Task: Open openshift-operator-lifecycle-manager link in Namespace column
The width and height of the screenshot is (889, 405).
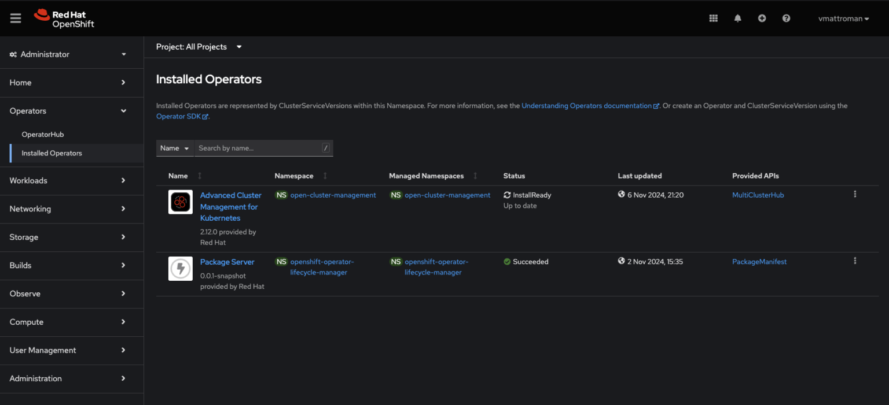Action: click(x=322, y=267)
